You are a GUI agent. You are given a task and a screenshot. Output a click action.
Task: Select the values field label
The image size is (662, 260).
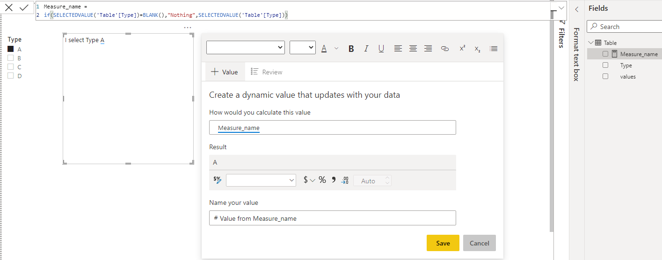[x=628, y=77]
